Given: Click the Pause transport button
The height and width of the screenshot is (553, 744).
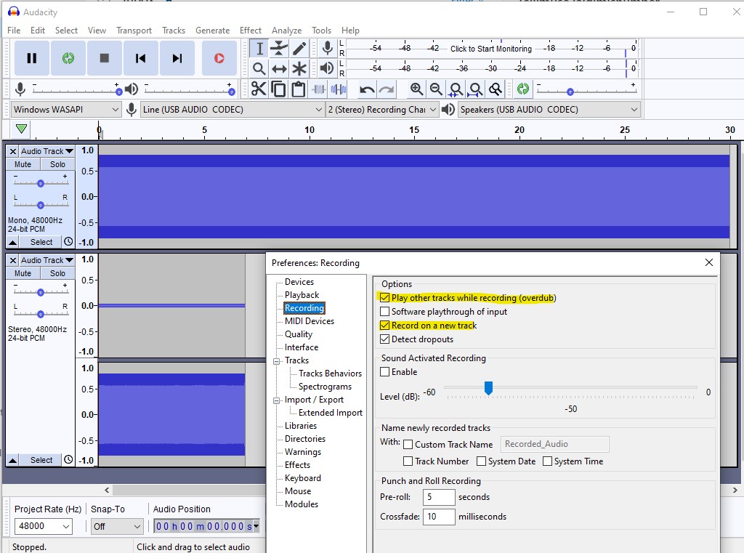Looking at the screenshot, I should point(32,58).
